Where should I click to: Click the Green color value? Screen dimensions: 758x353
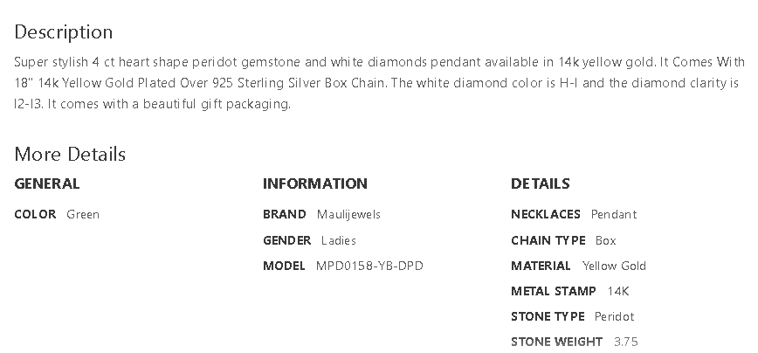tap(83, 214)
